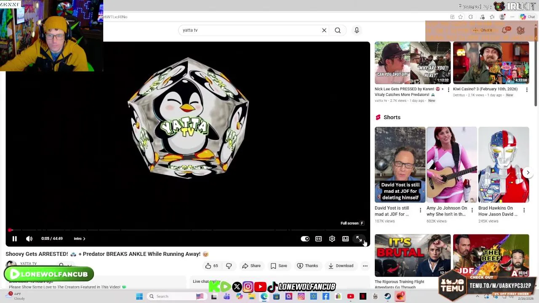
Task: Show next Shorts with the right arrow
Action: tap(528, 173)
